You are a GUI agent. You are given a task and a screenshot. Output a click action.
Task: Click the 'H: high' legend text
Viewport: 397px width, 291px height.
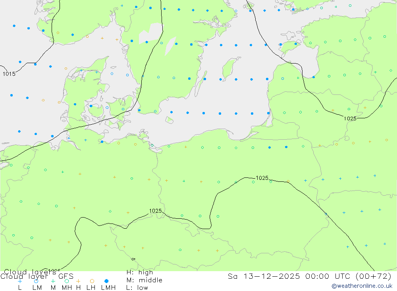pyautogui.click(x=140, y=272)
